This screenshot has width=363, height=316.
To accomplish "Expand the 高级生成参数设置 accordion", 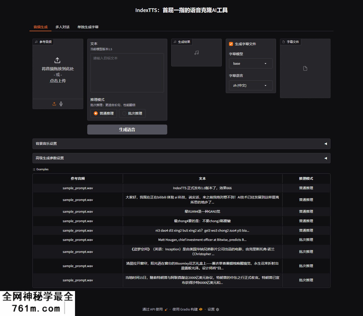I will (x=181, y=158).
